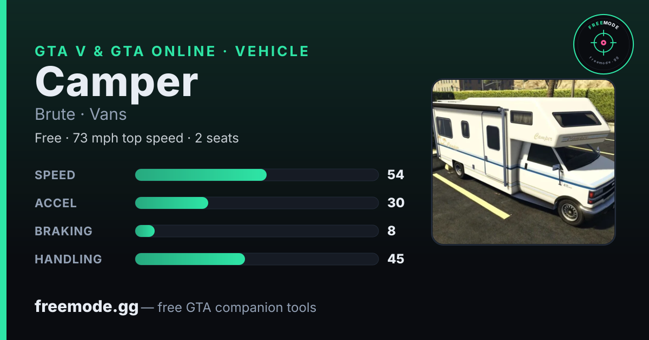Click the Speed stat bar
Image resolution: width=649 pixels, height=340 pixels.
(256, 175)
